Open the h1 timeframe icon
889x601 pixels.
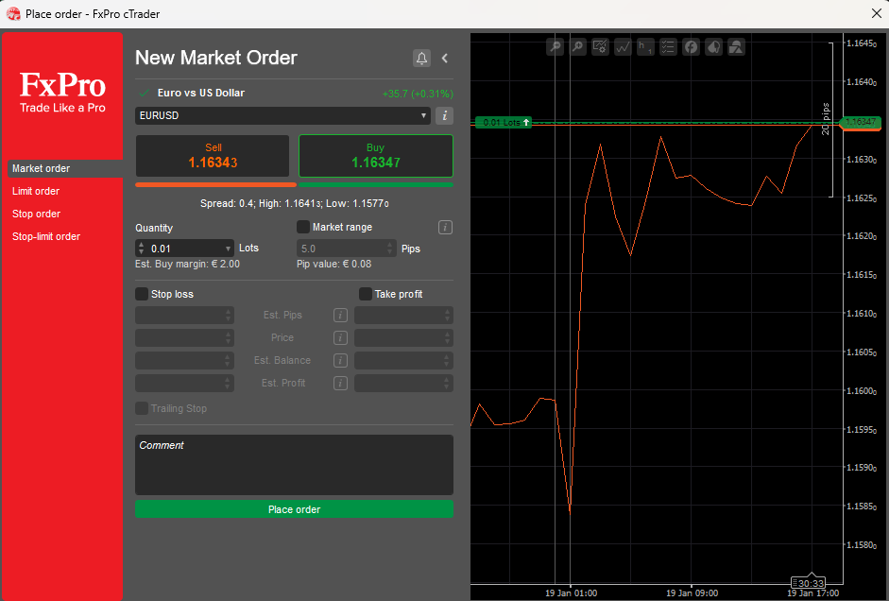click(645, 46)
